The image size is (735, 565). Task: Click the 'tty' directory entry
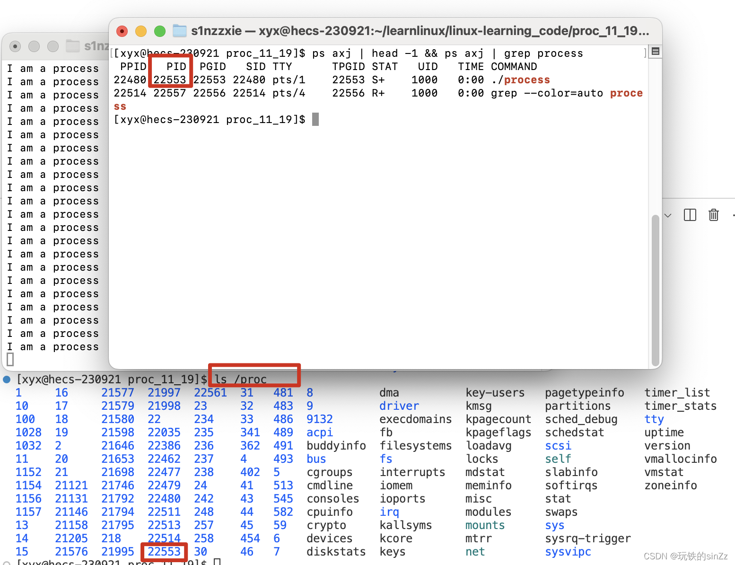[x=654, y=419]
